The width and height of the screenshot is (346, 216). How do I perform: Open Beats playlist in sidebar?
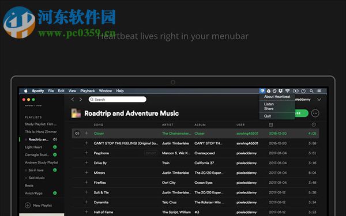point(29,185)
